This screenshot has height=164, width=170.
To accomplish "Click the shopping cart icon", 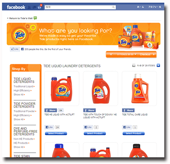I will click(x=111, y=55).
